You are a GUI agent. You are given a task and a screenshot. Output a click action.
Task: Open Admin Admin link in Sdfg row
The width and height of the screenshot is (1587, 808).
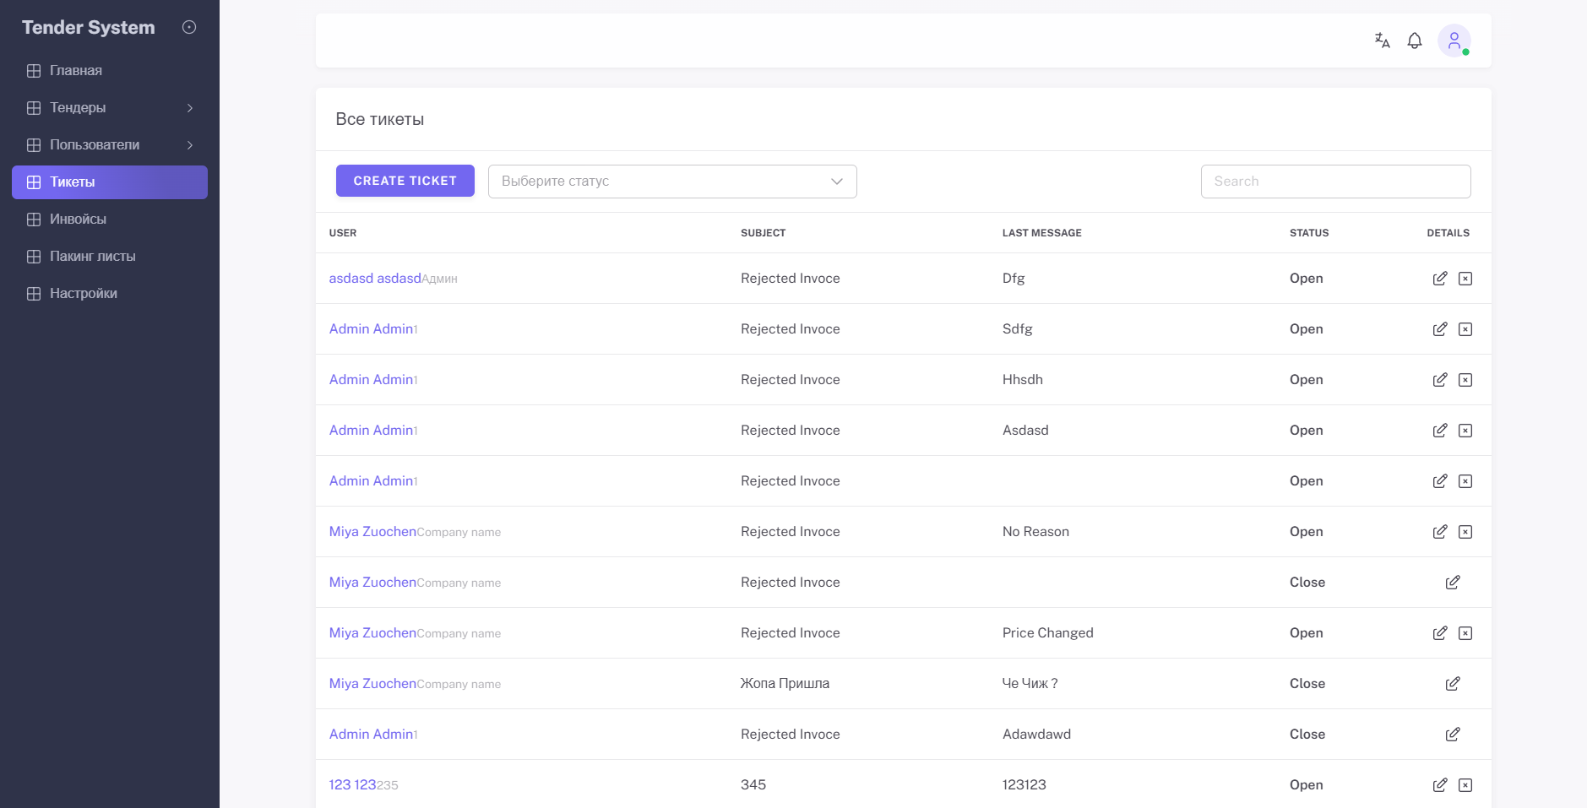pyautogui.click(x=371, y=329)
